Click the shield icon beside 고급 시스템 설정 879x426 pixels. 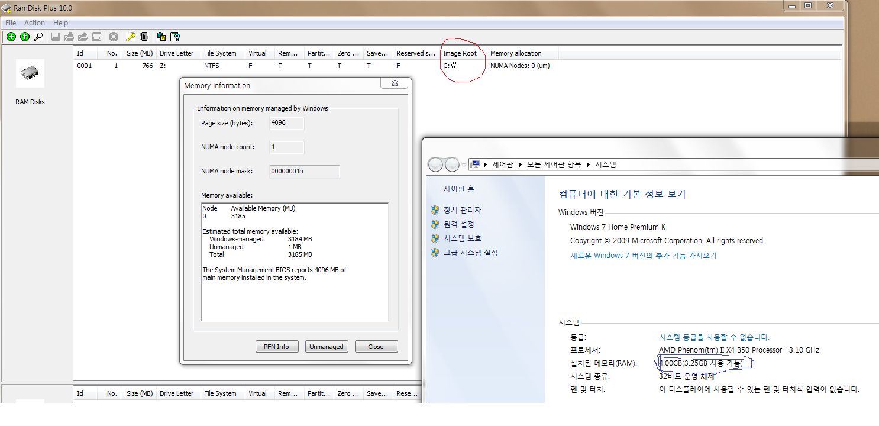tap(435, 253)
